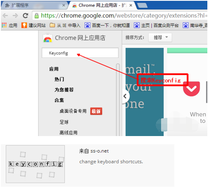
Task: Select 桌面设备专用 collection
Action: [x=73, y=111]
